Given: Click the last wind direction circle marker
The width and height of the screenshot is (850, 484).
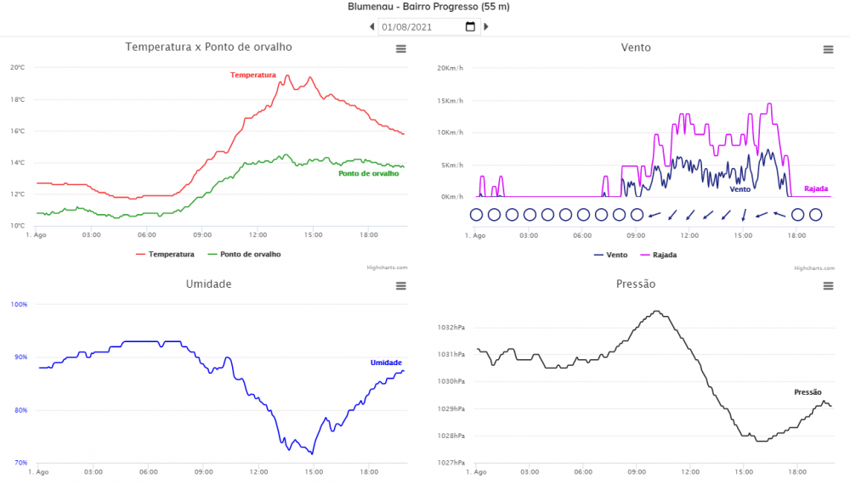Looking at the screenshot, I should (x=815, y=214).
